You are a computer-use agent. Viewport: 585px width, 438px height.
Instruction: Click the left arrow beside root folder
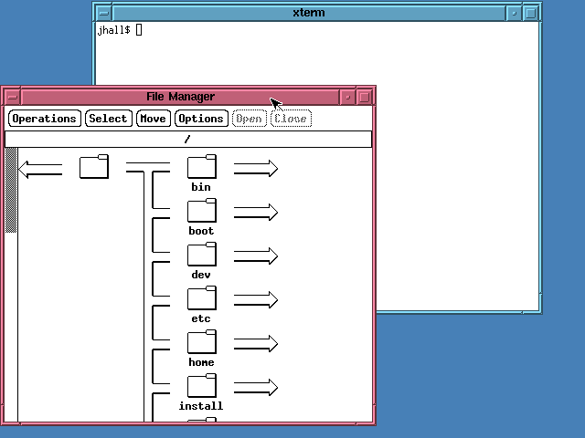(x=40, y=169)
